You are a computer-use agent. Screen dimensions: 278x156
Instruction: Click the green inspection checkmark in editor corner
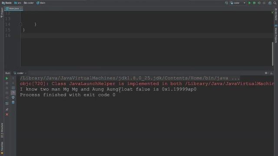272,12
